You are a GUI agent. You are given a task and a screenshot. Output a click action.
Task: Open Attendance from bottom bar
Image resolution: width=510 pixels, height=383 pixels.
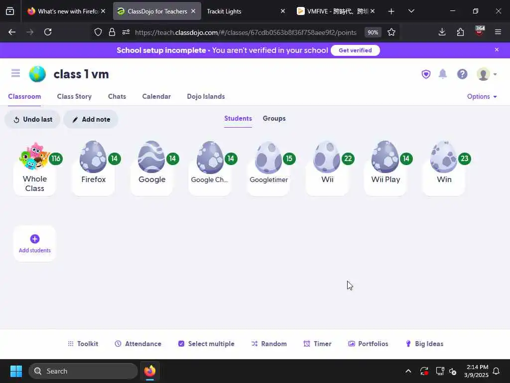pyautogui.click(x=138, y=344)
